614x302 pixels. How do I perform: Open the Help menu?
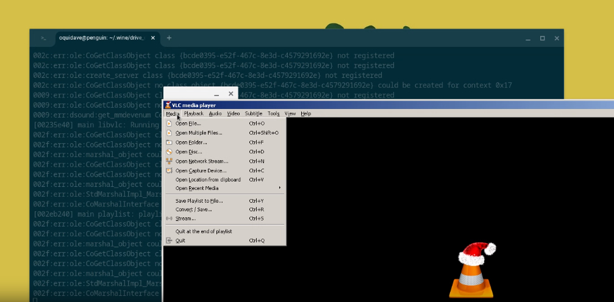306,113
